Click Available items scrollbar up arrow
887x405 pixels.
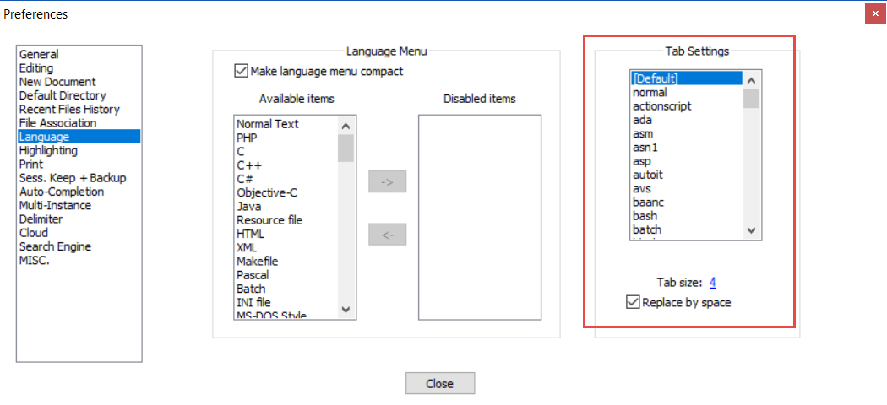(x=346, y=126)
